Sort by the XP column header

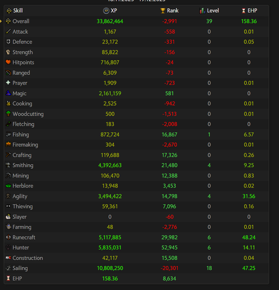point(114,10)
